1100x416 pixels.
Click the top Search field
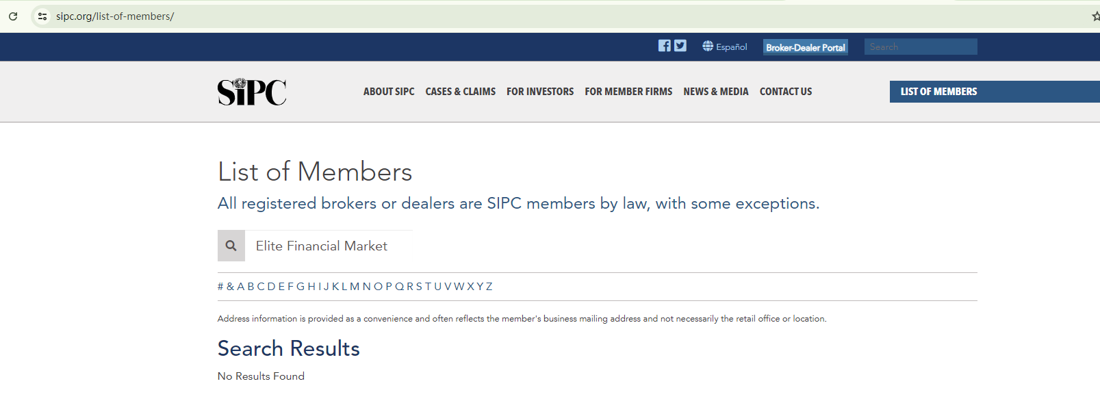920,47
